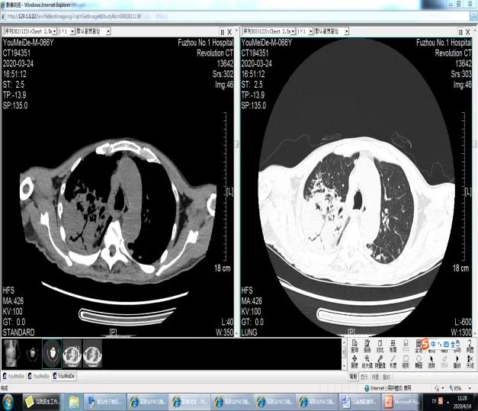The image size is (478, 411).
Task: Open the 布局 (layout) tool
Action: click(x=393, y=345)
